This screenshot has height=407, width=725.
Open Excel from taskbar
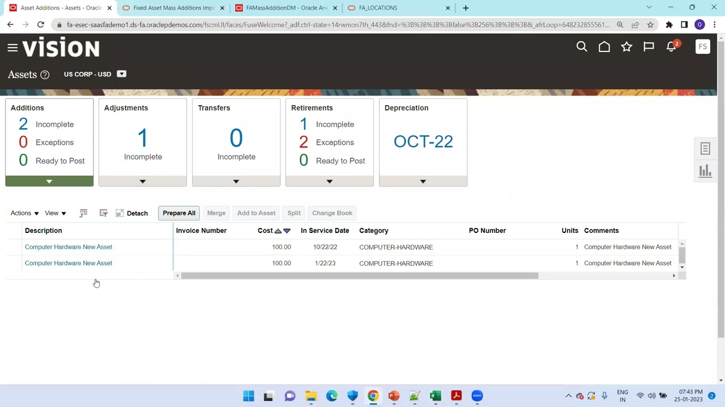point(435,396)
